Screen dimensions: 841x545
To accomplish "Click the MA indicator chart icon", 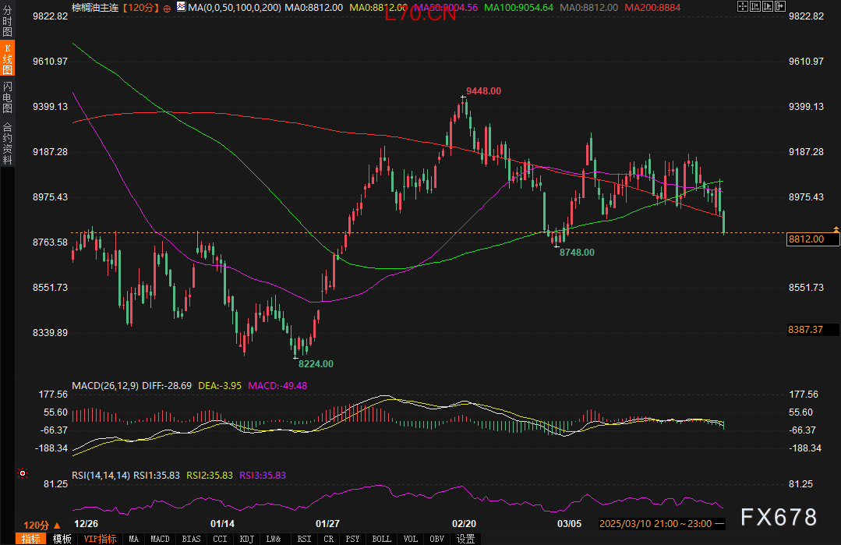I will [181, 7].
